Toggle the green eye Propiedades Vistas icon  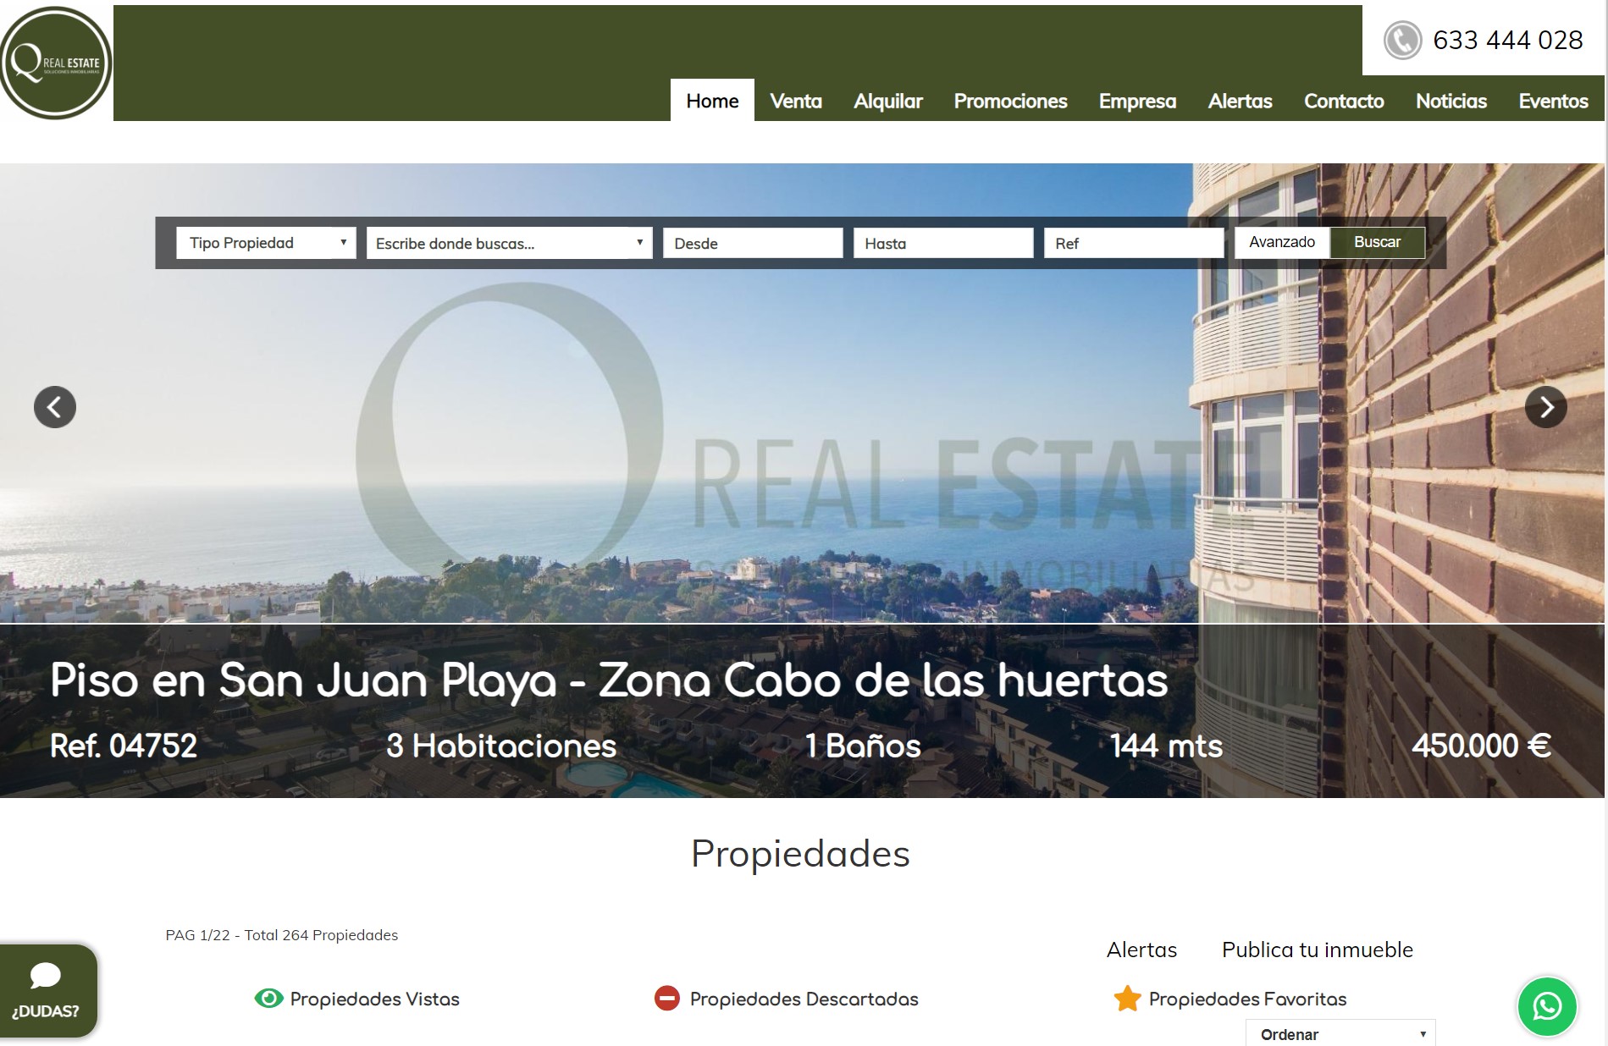pos(268,999)
